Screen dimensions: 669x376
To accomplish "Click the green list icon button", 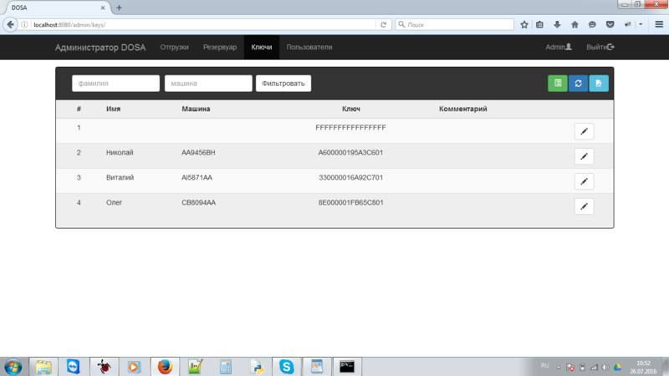I will click(x=557, y=84).
